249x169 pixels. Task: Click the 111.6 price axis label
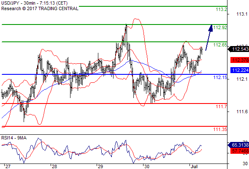click(242, 112)
